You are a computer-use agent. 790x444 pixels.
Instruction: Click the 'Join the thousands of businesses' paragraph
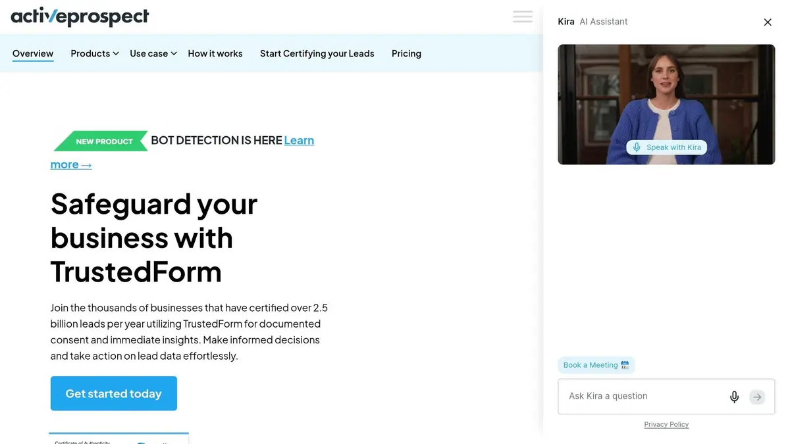189,332
